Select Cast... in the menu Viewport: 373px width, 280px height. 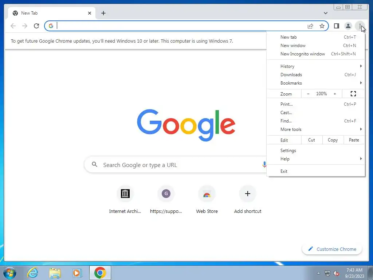pos(316,112)
